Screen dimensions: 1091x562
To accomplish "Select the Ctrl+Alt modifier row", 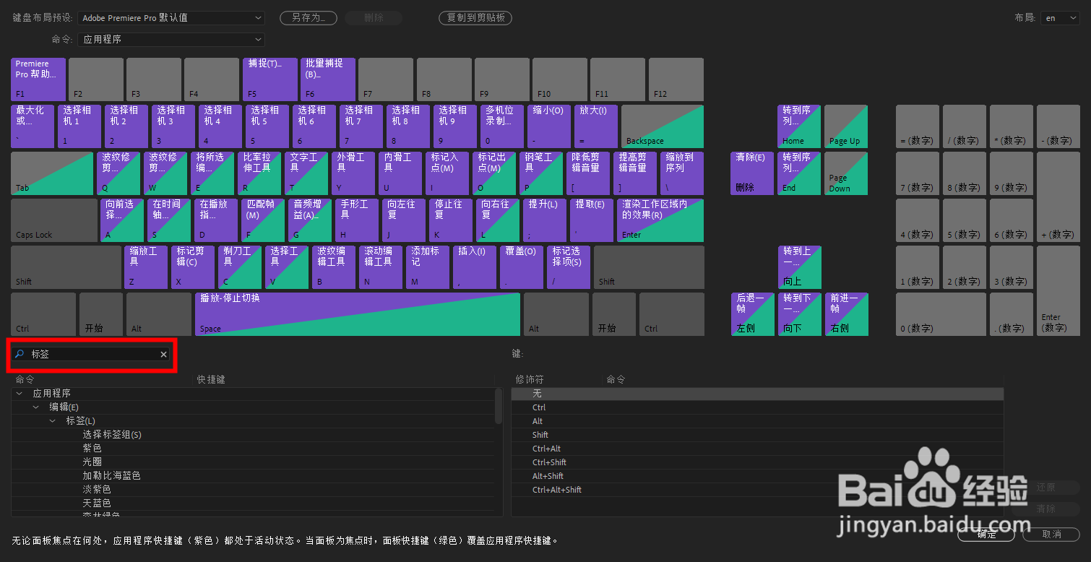I will point(757,449).
